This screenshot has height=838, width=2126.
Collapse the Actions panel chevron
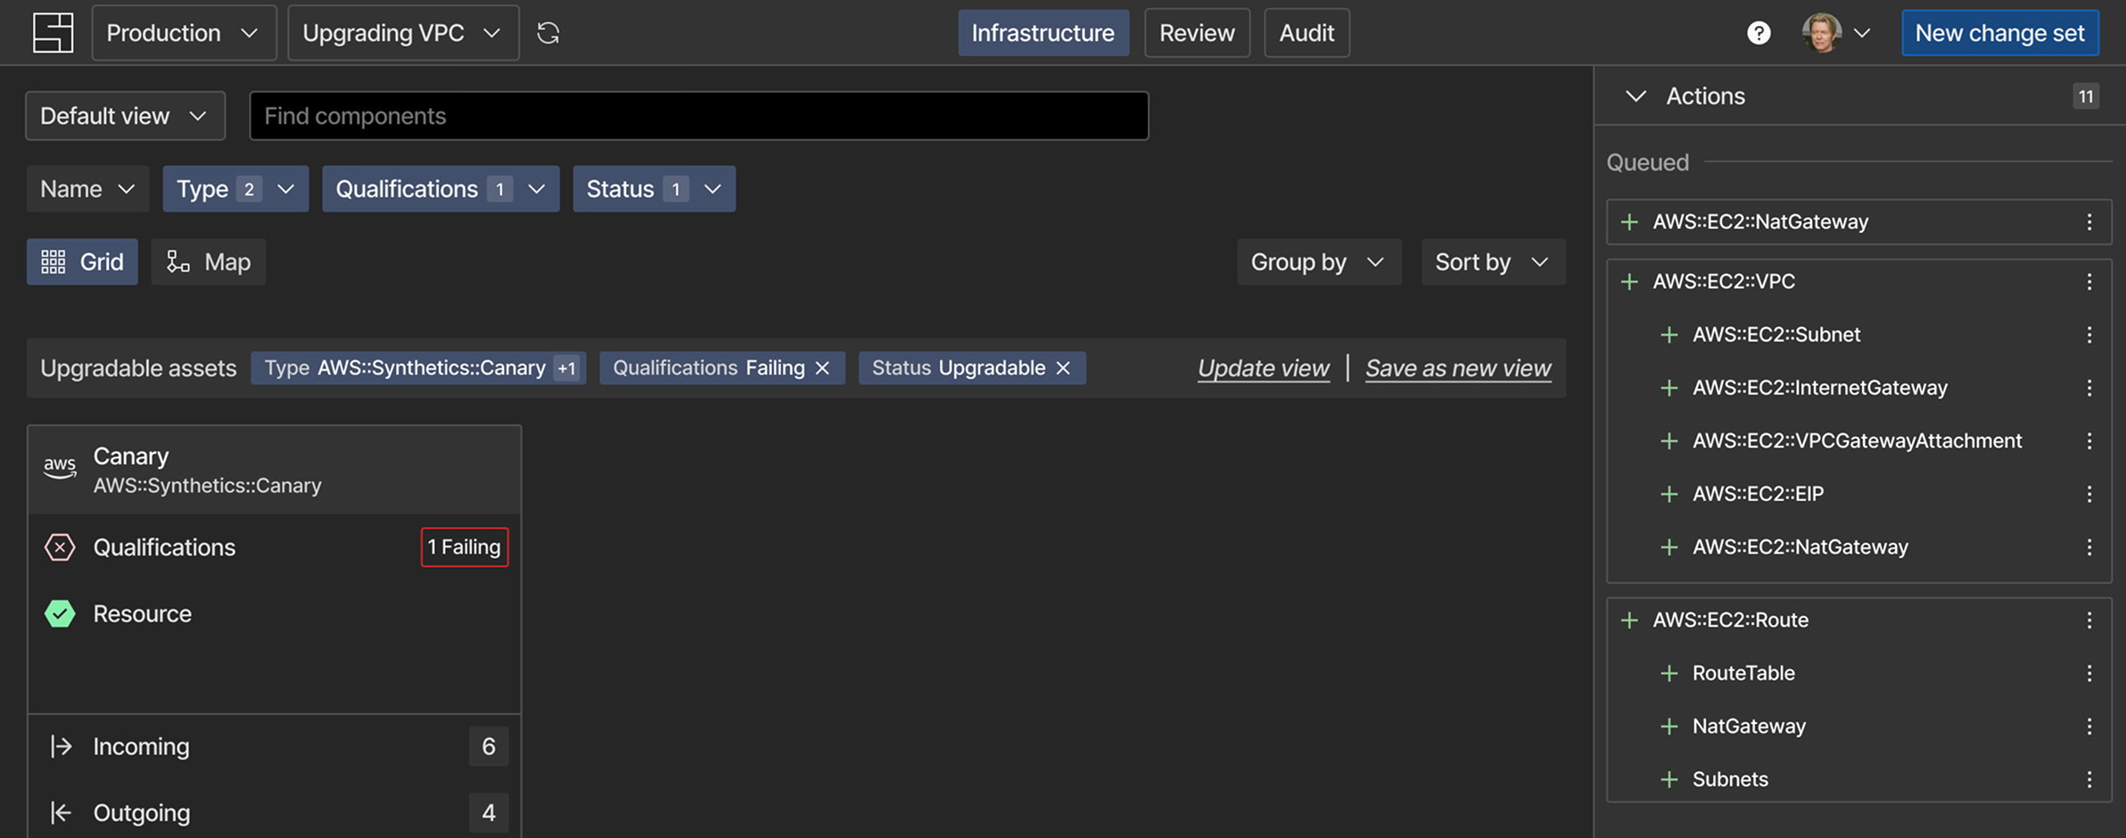click(1635, 95)
